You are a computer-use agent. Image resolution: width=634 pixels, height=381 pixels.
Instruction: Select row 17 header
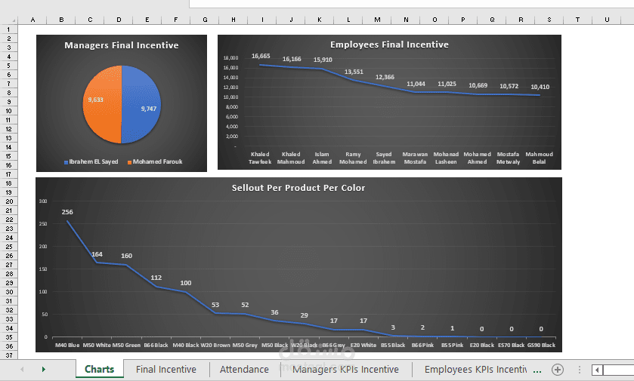[8, 174]
